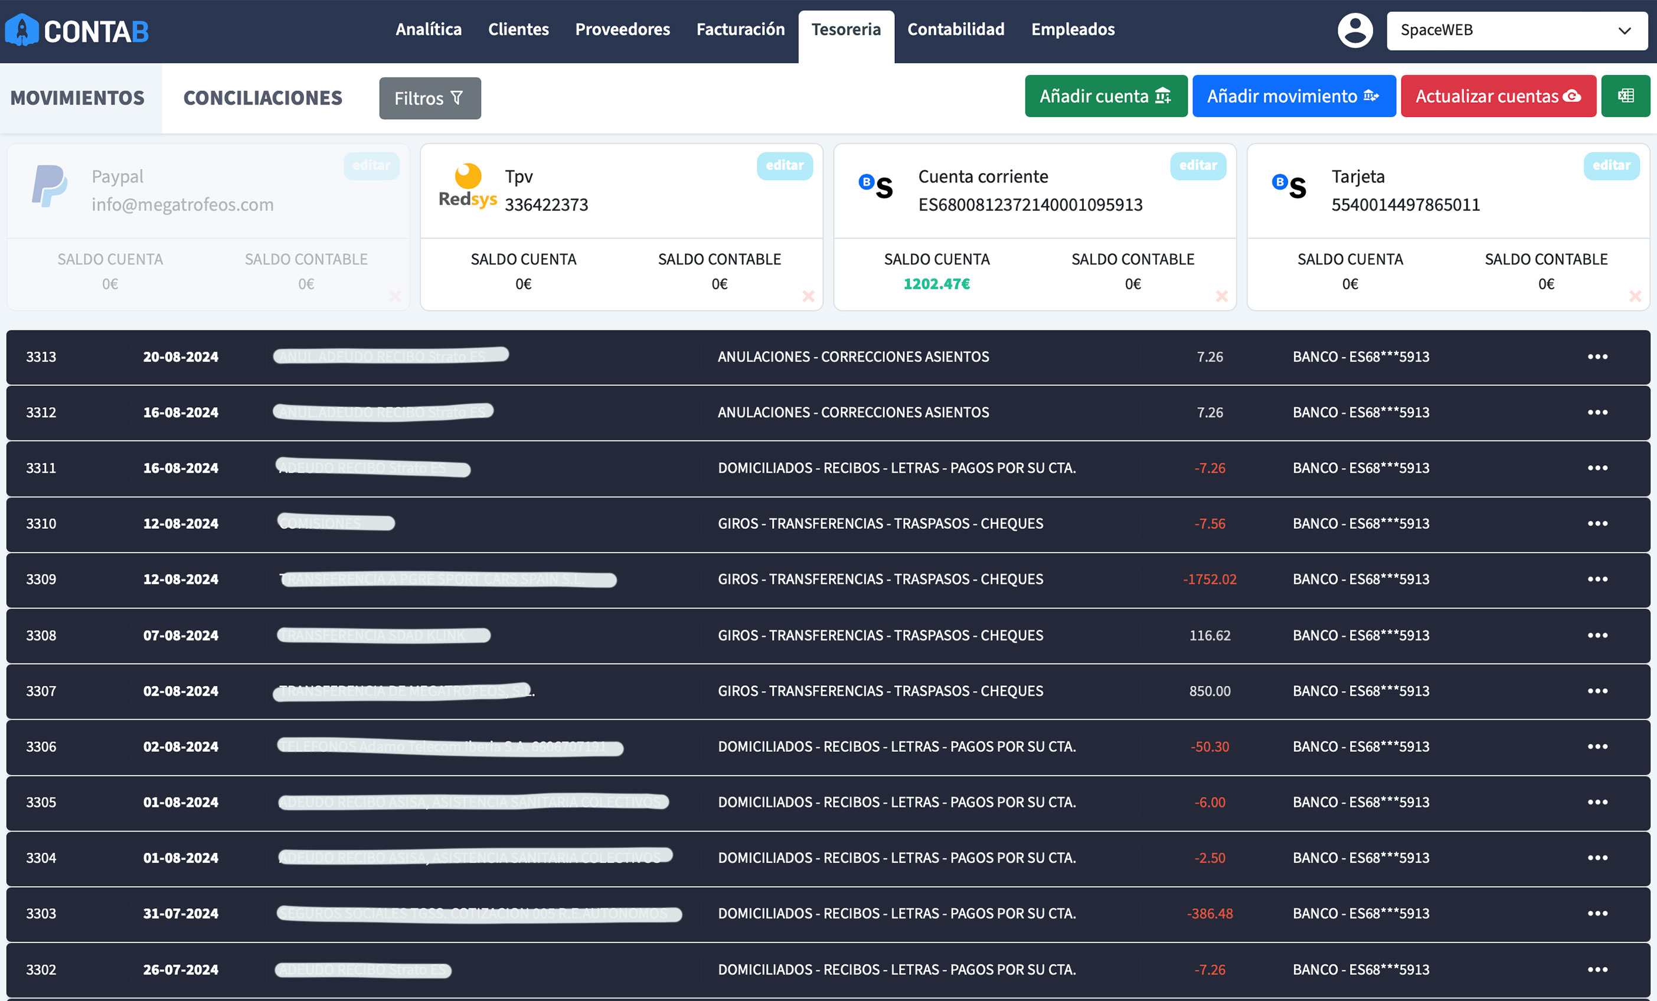
Task: Click the Añadir cuenta button
Action: click(x=1106, y=96)
